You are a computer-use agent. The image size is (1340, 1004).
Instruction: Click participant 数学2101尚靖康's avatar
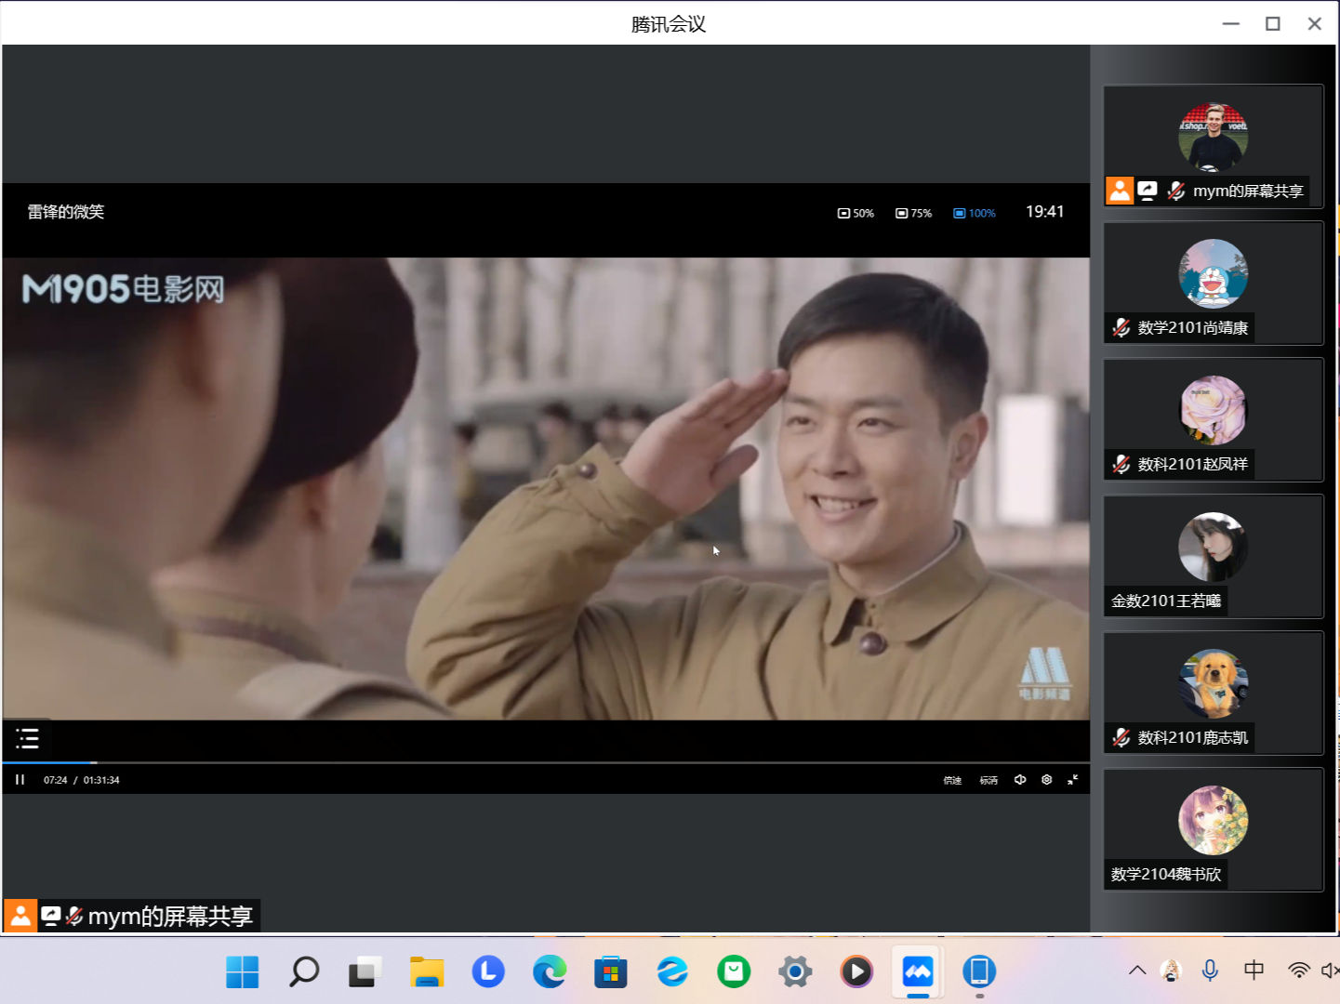1213,273
